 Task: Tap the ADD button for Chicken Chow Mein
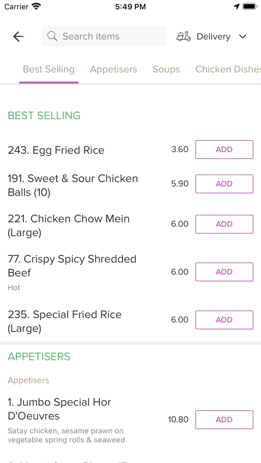(x=224, y=224)
